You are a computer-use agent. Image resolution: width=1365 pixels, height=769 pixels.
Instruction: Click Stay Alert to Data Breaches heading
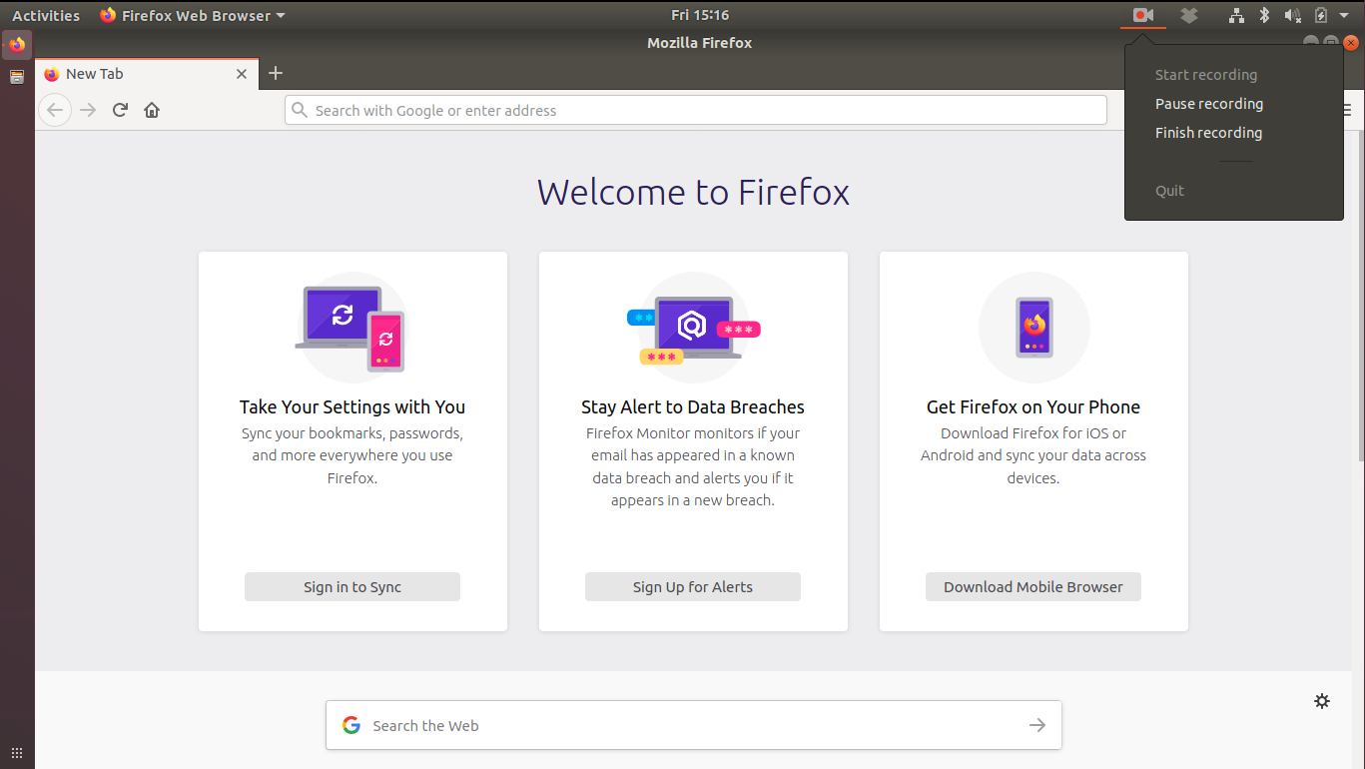click(x=693, y=406)
